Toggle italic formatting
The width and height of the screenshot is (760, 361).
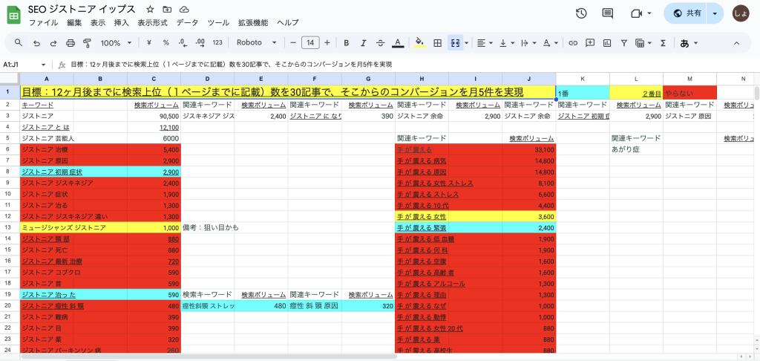point(363,43)
